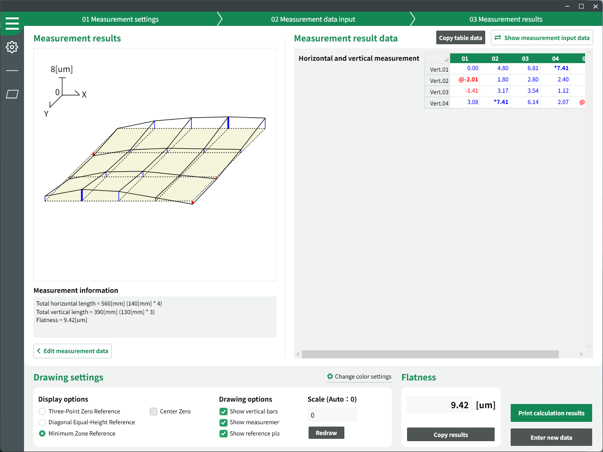603x452 pixels.
Task: Click the Scale value input field
Action: [x=332, y=415]
